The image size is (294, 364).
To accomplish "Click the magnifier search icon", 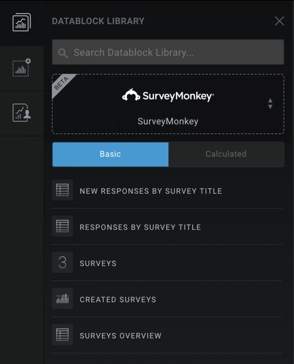I will point(63,53).
